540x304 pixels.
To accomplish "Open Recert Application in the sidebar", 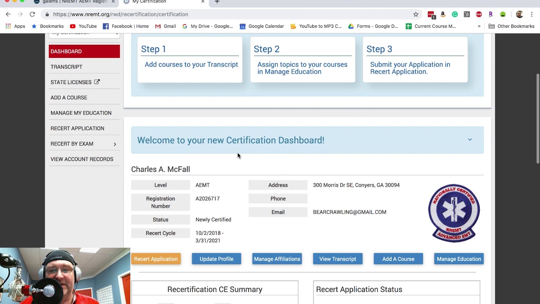I will tap(77, 128).
